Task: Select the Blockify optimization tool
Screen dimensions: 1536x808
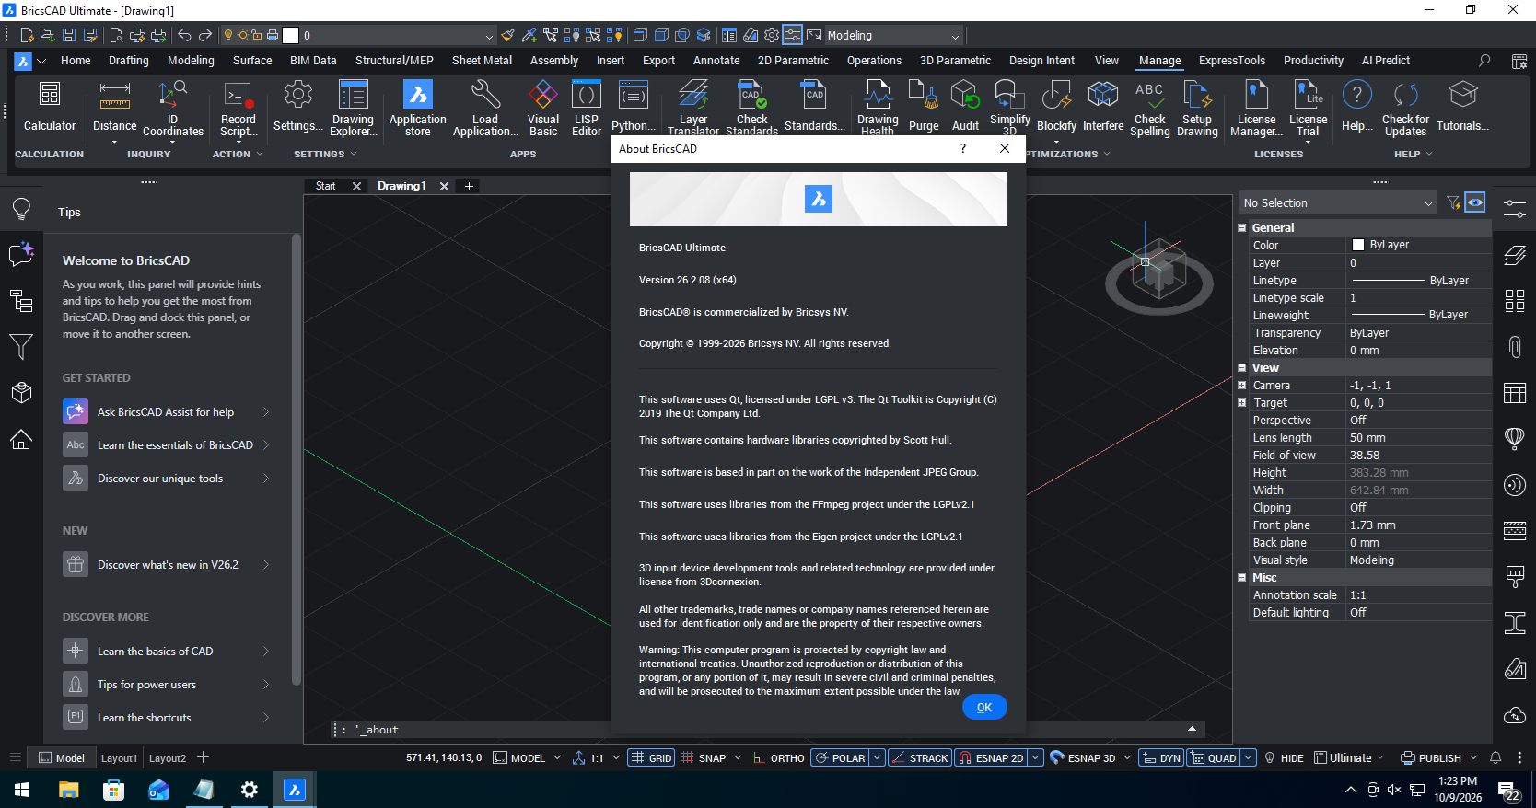Action: tap(1056, 107)
